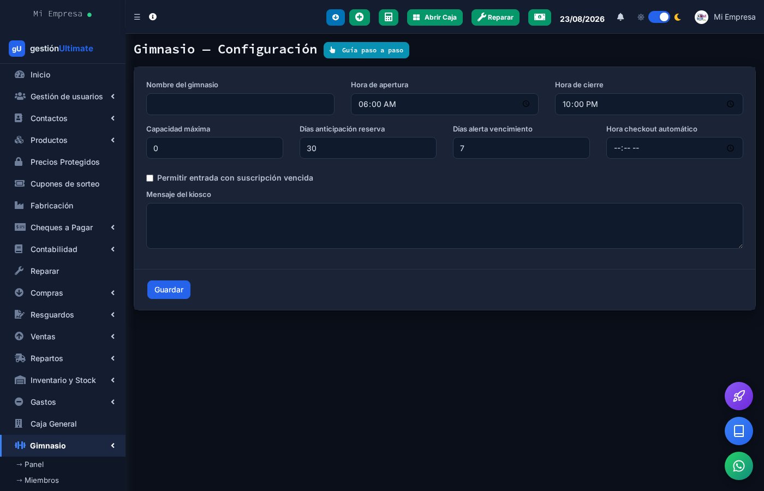Click the info circle icon in header
The height and width of the screenshot is (491, 764).
pos(153,17)
